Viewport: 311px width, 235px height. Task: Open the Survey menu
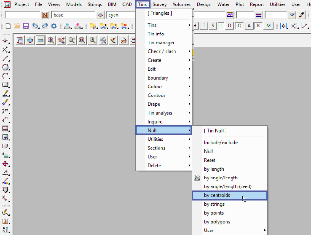click(x=159, y=4)
